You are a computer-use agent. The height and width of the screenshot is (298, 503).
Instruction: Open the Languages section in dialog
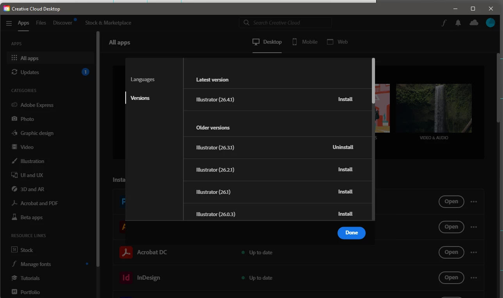(x=142, y=79)
